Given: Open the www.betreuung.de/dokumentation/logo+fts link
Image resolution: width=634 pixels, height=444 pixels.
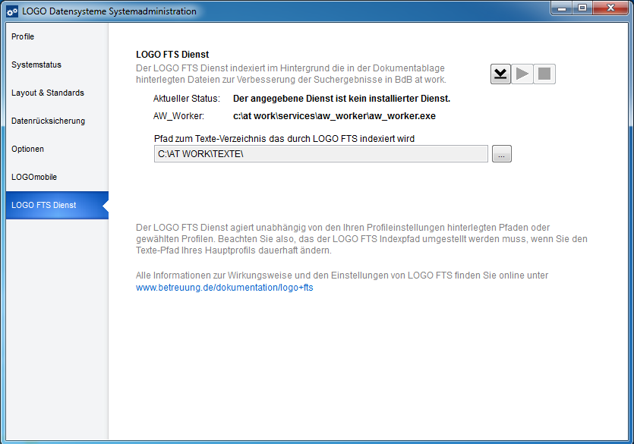Looking at the screenshot, I should (x=225, y=288).
